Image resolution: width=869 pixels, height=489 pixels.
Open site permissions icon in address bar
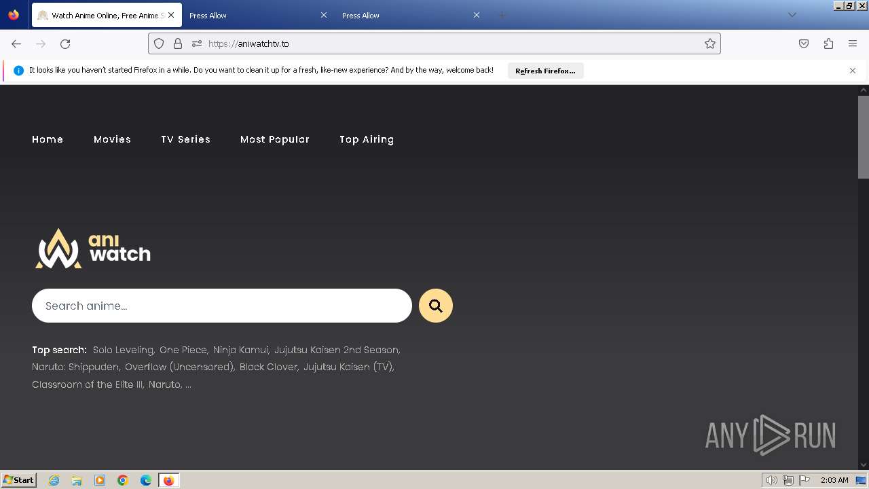coord(197,43)
